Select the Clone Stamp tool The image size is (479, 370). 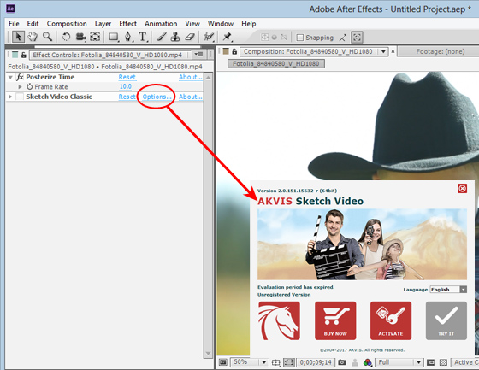click(x=175, y=37)
